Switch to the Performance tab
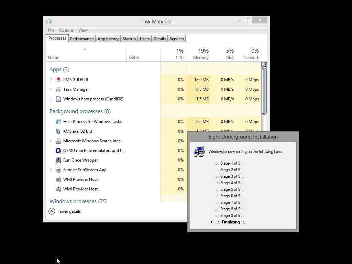The width and height of the screenshot is (352, 264). click(x=82, y=39)
